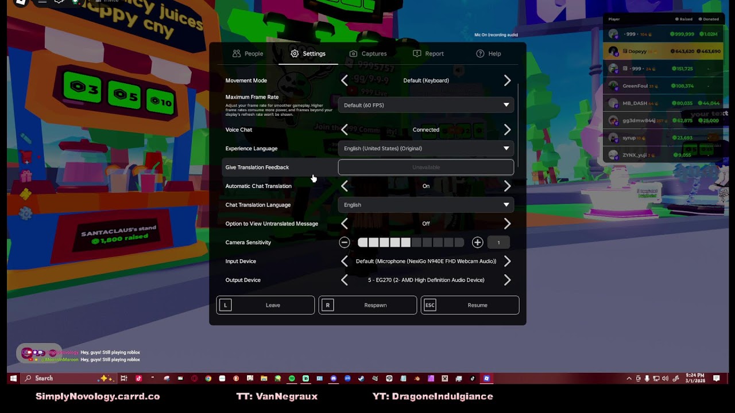Click left arrow of Untranslated Message option

click(x=345, y=224)
